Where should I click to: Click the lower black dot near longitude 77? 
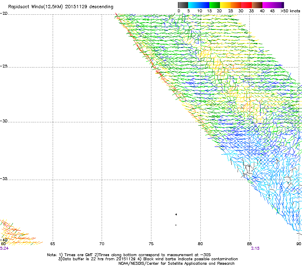tap(176, 225)
